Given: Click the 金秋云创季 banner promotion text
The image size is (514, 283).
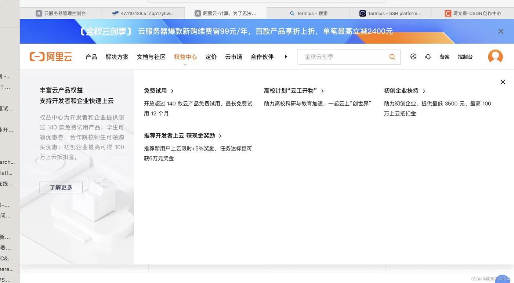Looking at the screenshot, I should click(236, 32).
